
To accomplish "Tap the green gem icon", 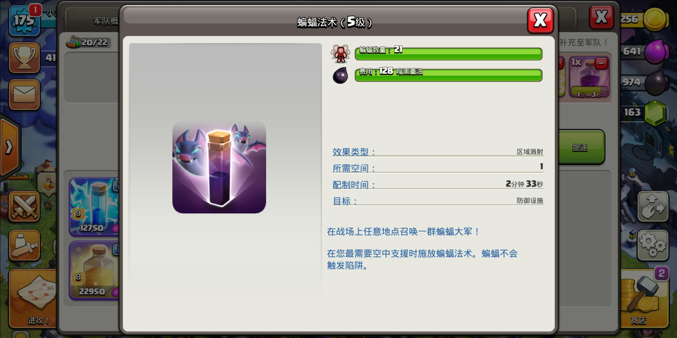I will (x=656, y=113).
